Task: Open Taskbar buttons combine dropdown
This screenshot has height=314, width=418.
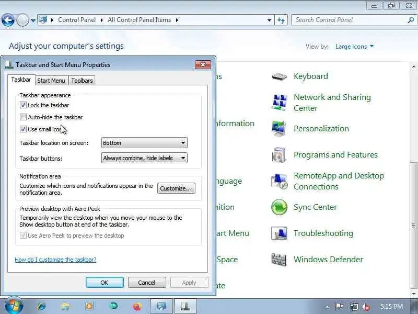Action: (144, 158)
